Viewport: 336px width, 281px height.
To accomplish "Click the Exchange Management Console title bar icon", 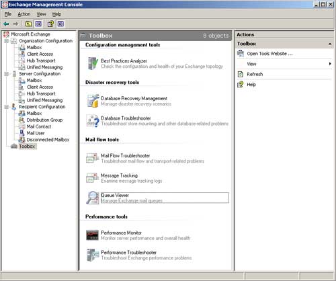I will point(5,4).
